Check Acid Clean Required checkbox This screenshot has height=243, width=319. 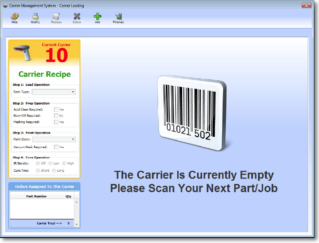(x=56, y=109)
